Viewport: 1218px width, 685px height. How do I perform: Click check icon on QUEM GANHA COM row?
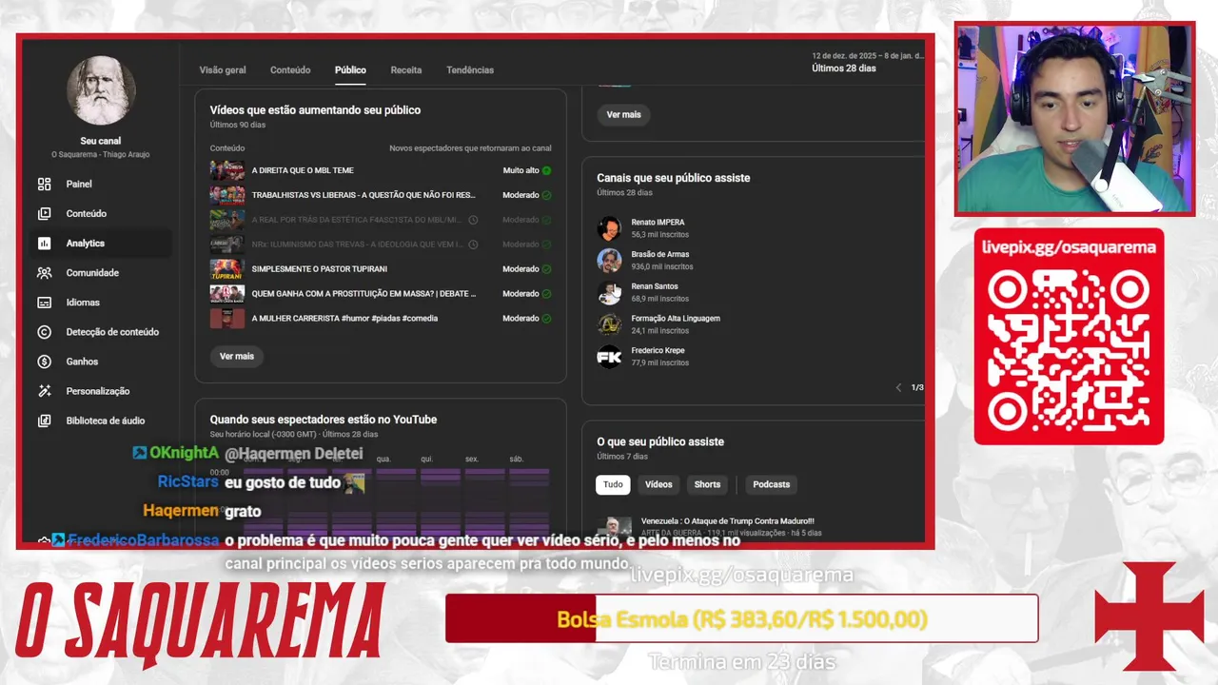tap(546, 294)
